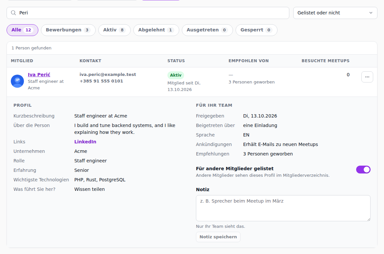This screenshot has width=384, height=254.
Task: Open the LinkedIn profile link
Action: (x=85, y=142)
